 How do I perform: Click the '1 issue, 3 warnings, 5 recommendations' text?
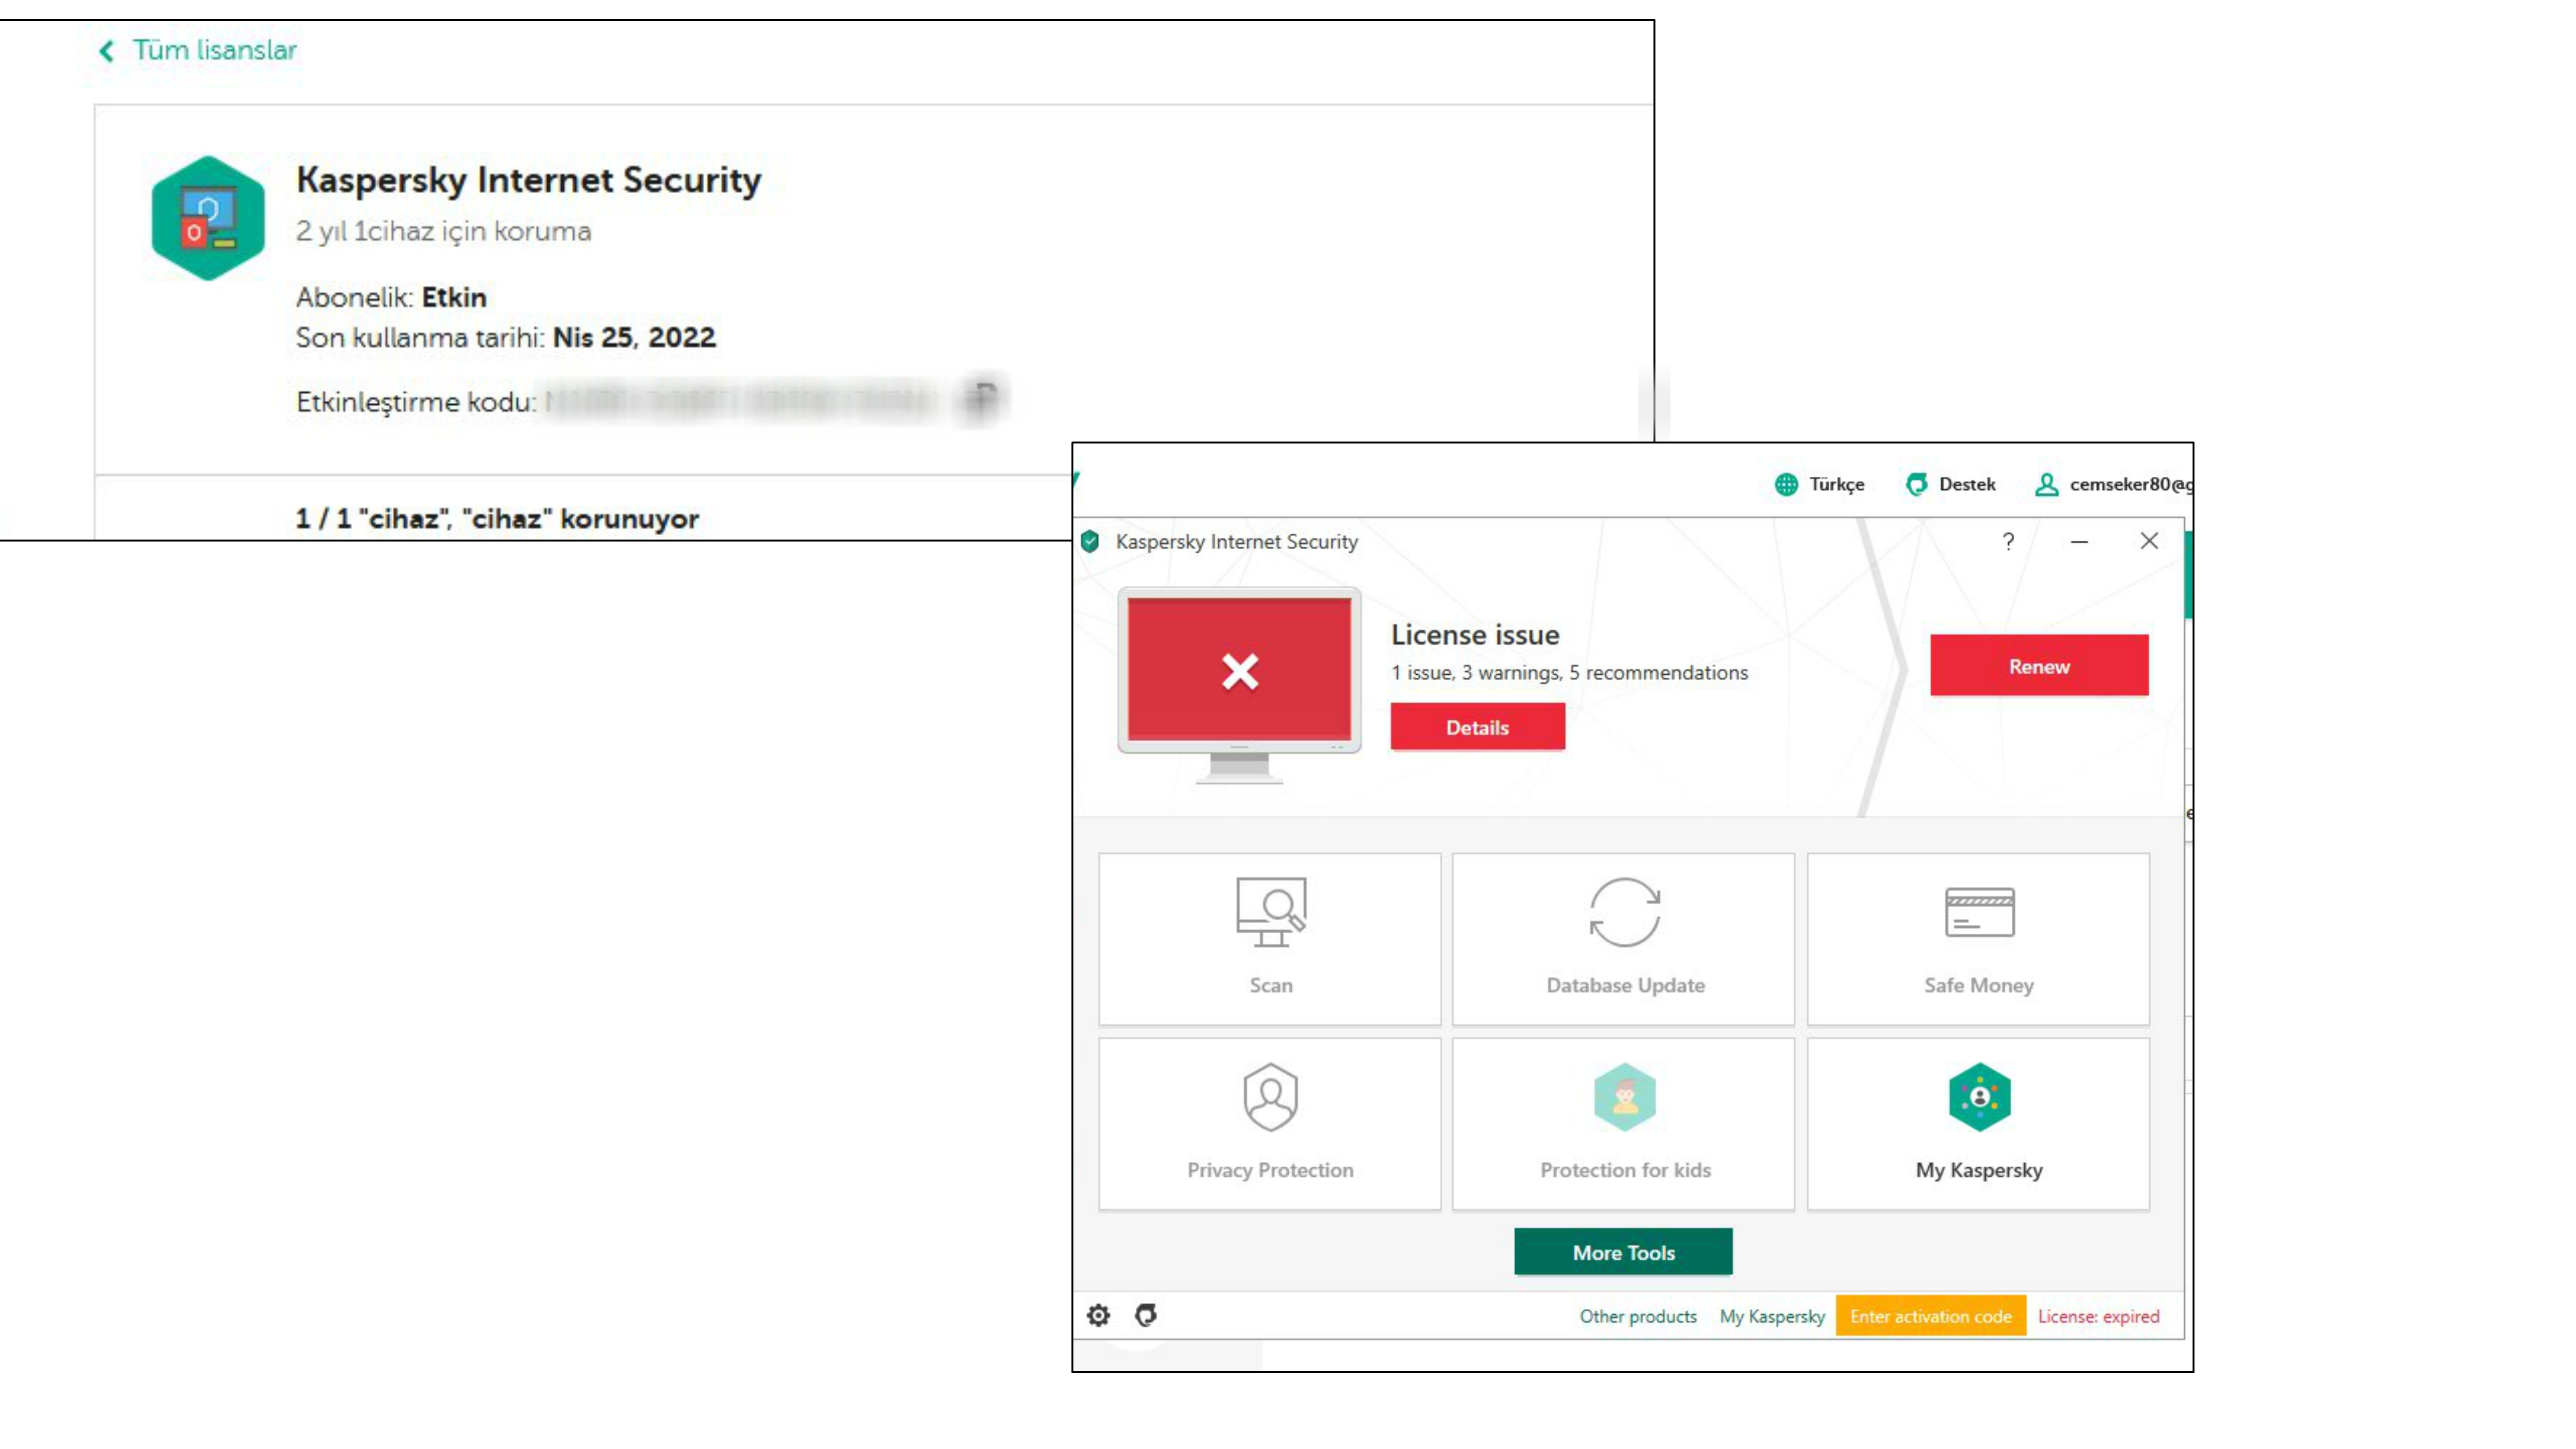(x=1569, y=672)
